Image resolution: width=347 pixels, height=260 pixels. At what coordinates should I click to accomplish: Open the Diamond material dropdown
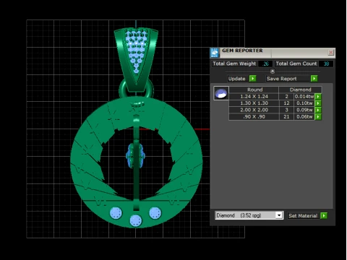coord(279,215)
